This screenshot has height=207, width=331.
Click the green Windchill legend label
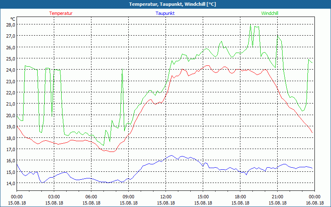[270, 13]
